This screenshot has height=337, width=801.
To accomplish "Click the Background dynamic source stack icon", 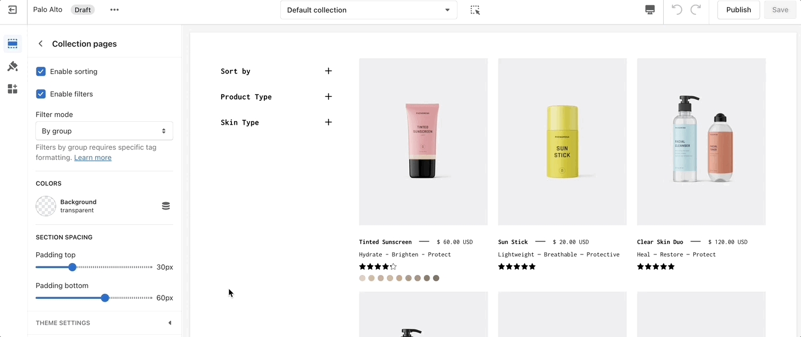I will click(166, 206).
